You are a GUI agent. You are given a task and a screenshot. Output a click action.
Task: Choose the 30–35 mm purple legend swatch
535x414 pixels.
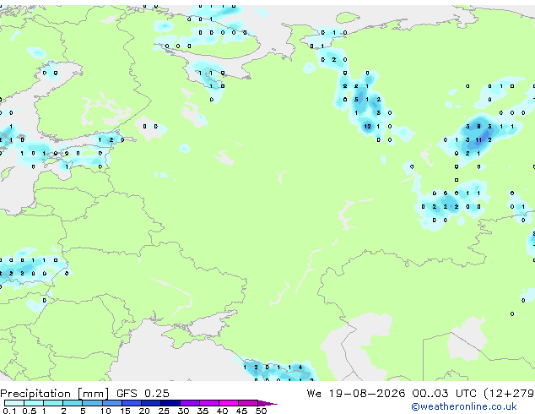[x=190, y=403]
